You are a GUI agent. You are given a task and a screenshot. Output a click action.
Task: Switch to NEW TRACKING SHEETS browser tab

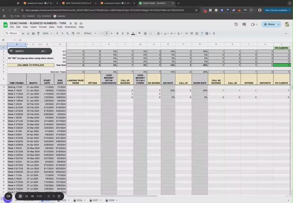click(x=79, y=3)
